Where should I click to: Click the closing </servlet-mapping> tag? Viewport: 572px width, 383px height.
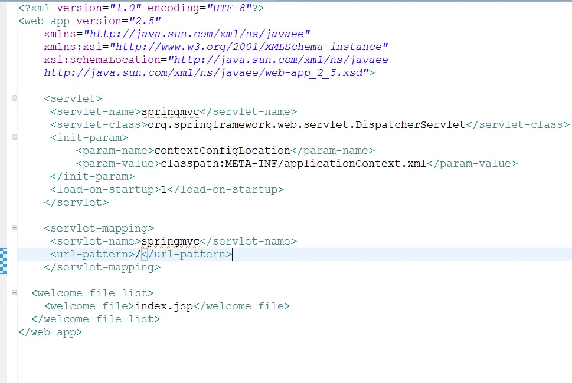click(x=102, y=268)
